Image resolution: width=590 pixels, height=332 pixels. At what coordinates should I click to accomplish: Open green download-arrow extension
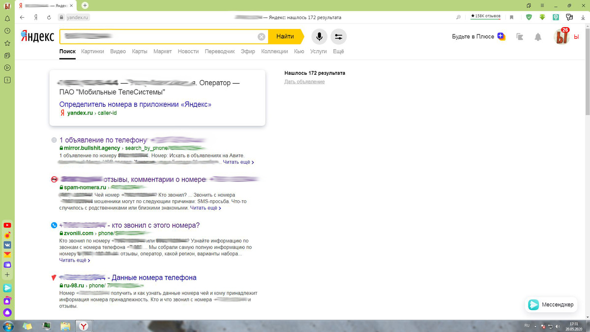pos(542,17)
